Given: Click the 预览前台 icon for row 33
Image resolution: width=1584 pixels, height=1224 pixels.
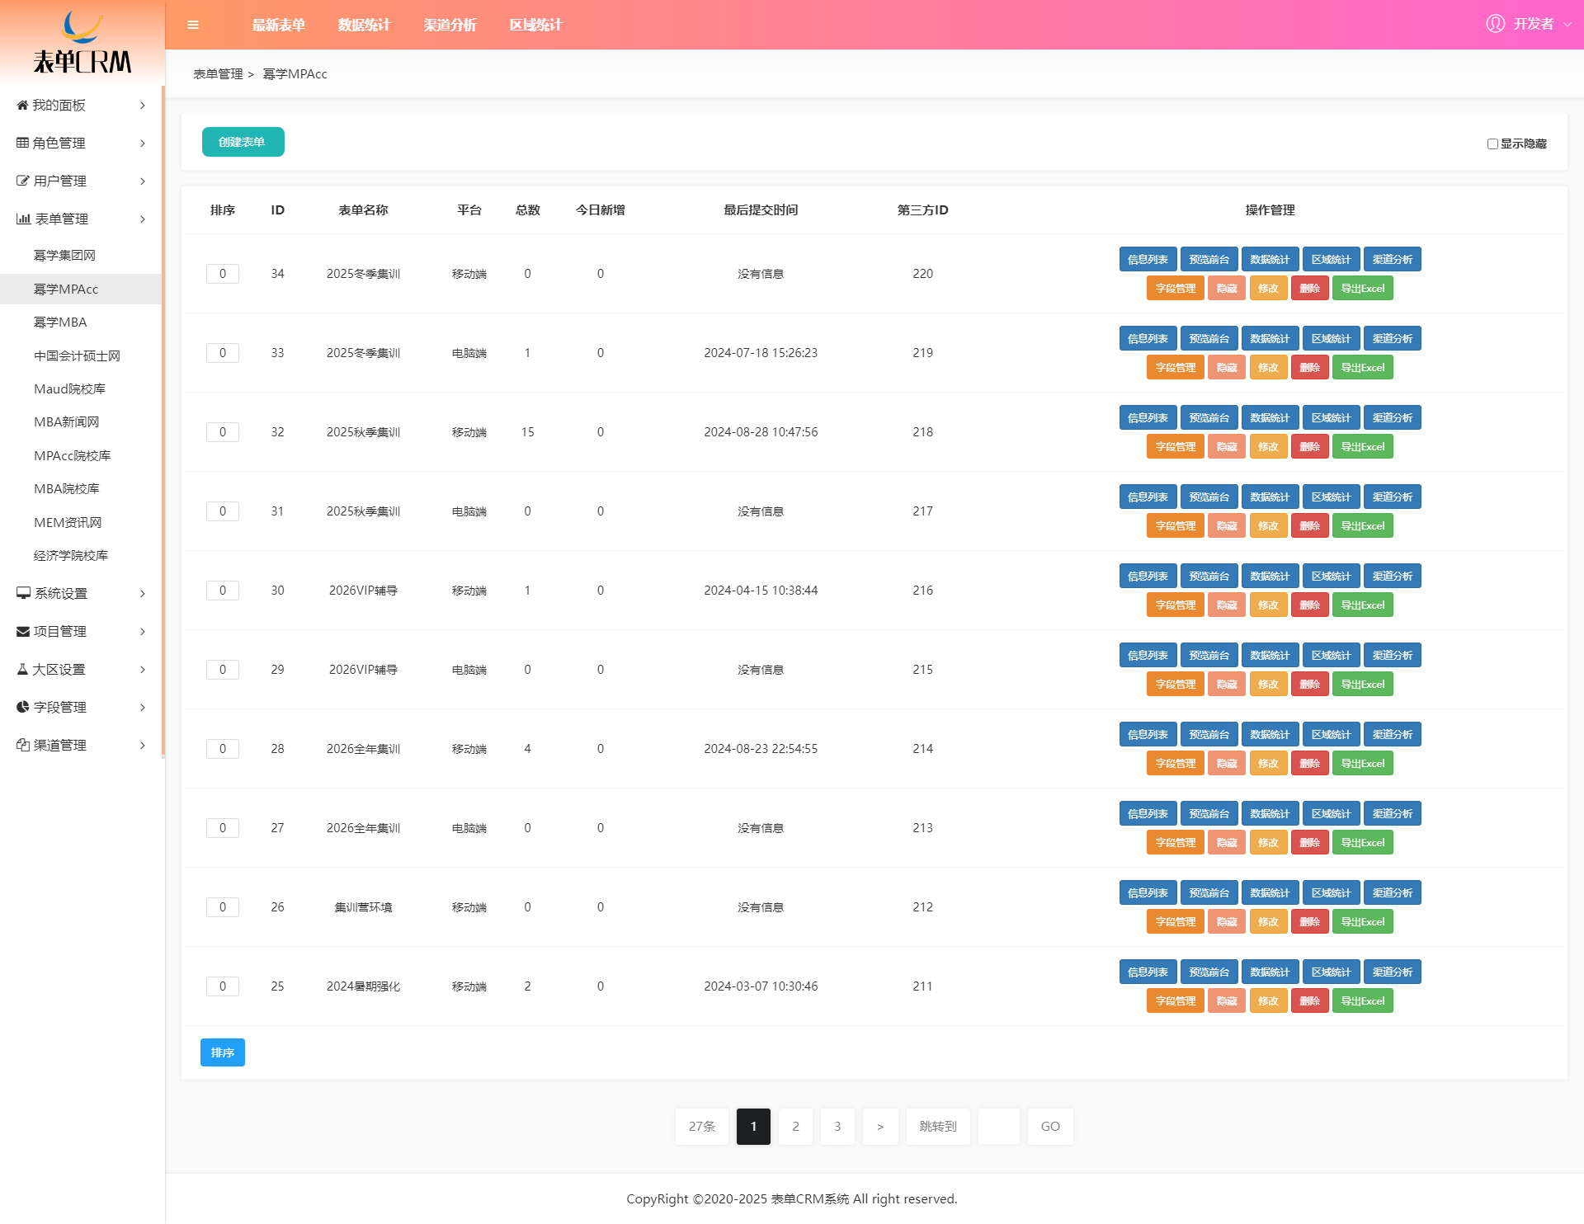Looking at the screenshot, I should click(1207, 338).
